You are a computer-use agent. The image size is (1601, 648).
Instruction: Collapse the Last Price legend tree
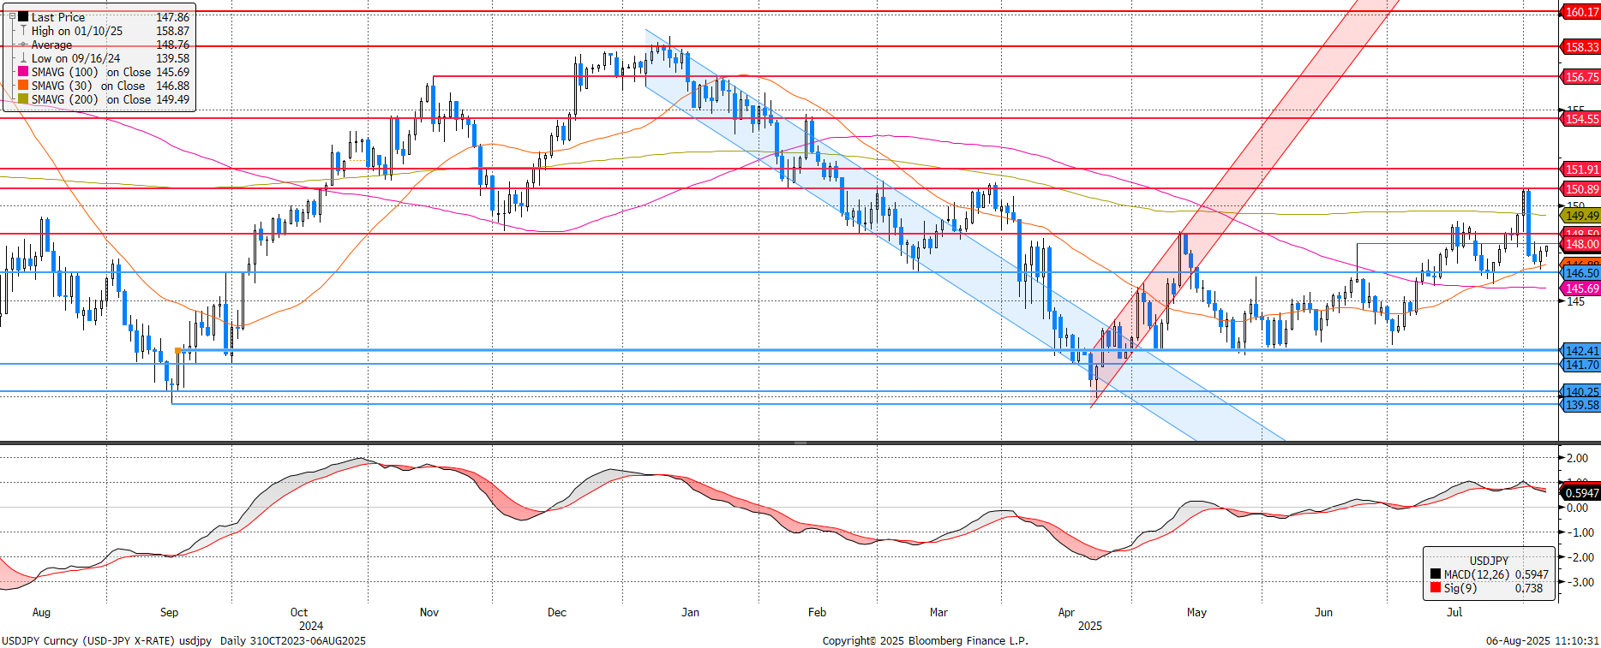pyautogui.click(x=12, y=16)
